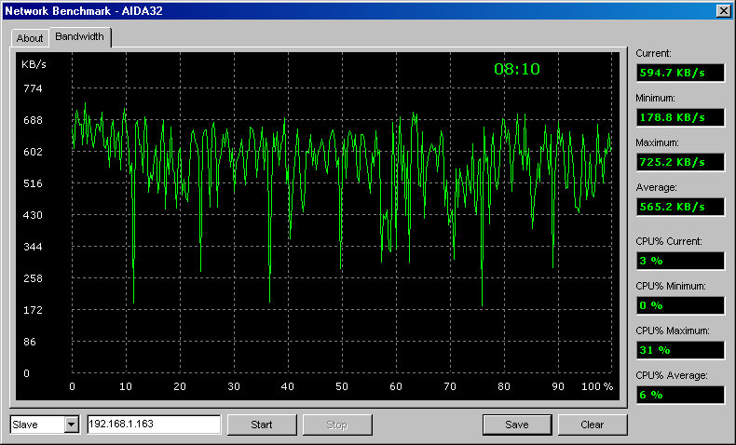Click the Maximum value 725.2 KB/s
736x445 pixels.
(680, 162)
